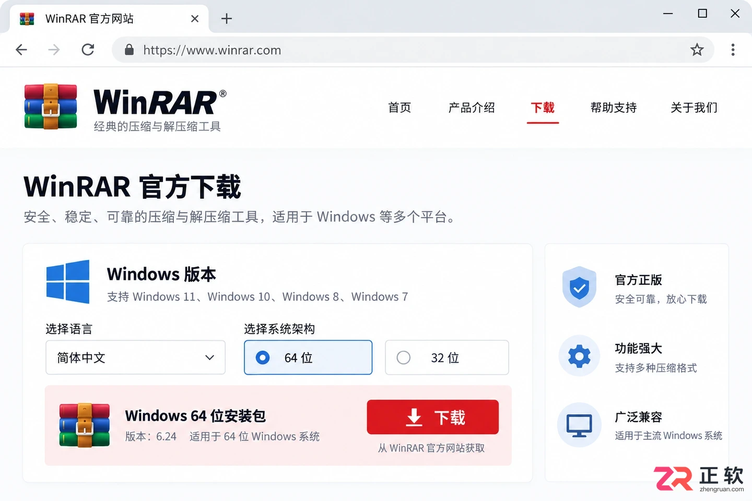
Task: Open the browser three-dot menu
Action: (733, 50)
